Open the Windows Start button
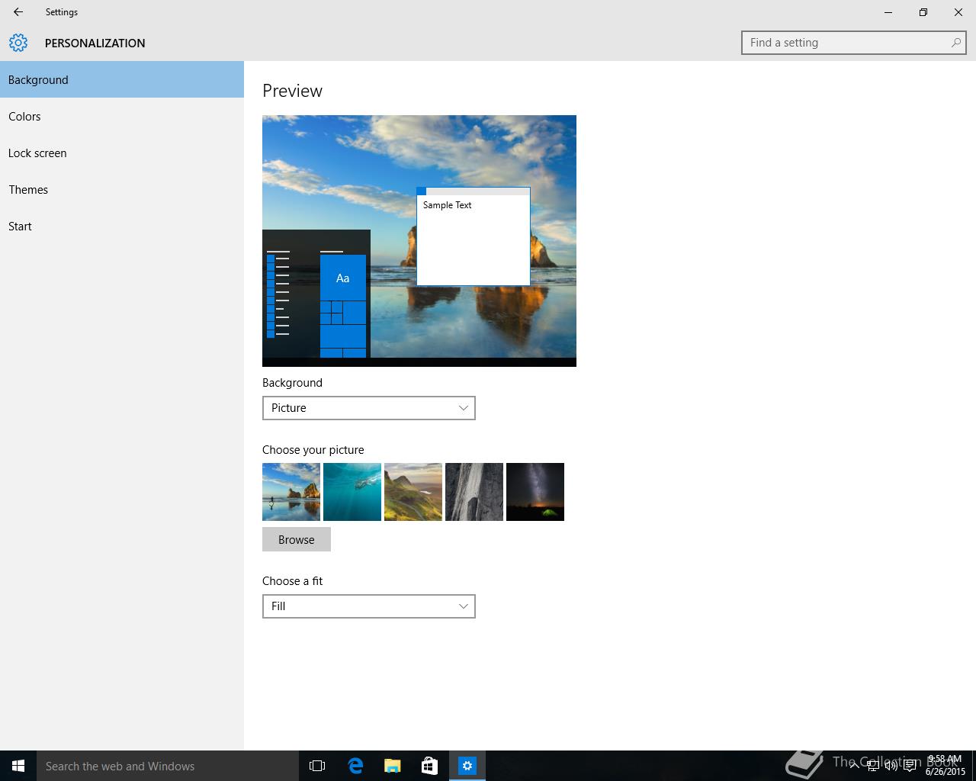Viewport: 976px width, 781px height. pos(18,766)
